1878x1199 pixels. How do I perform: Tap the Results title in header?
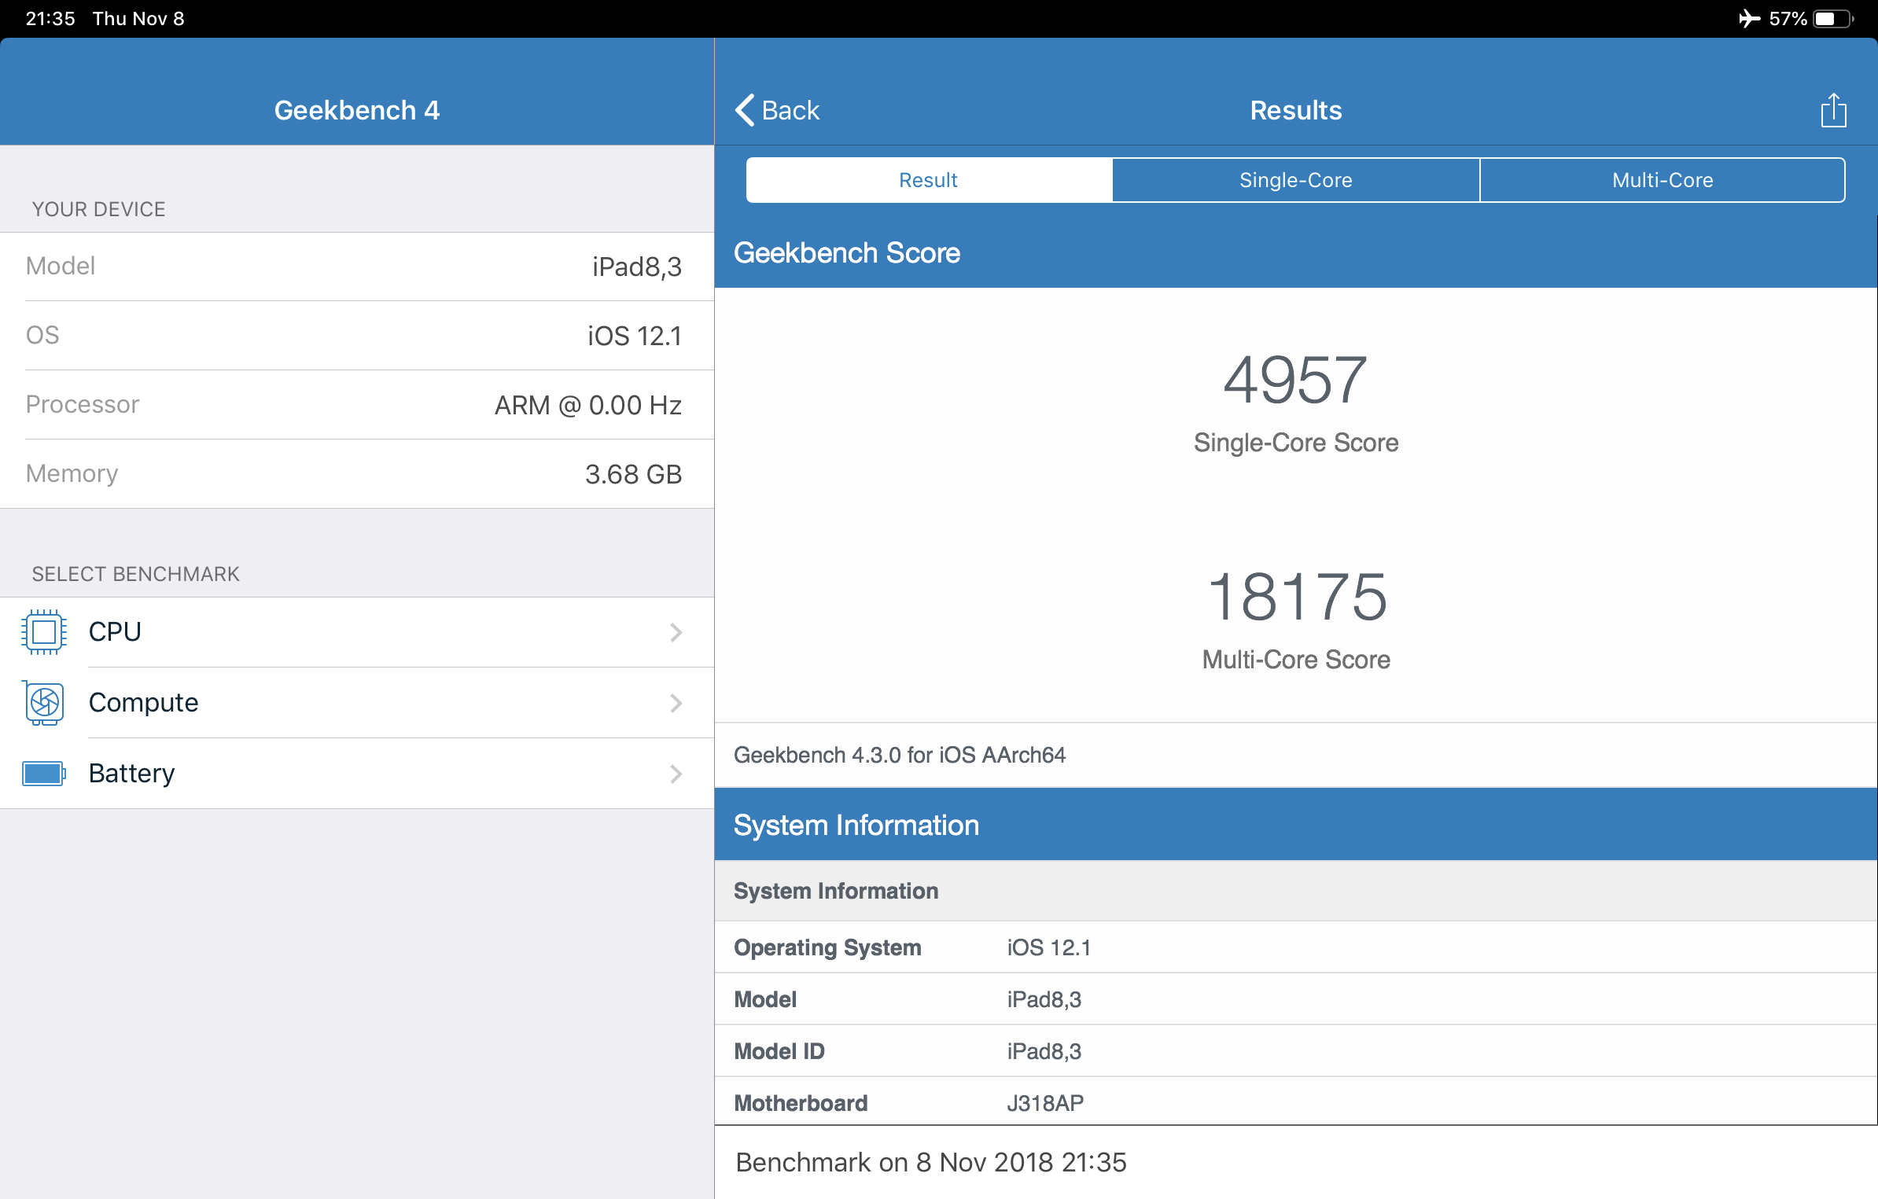click(x=1296, y=110)
